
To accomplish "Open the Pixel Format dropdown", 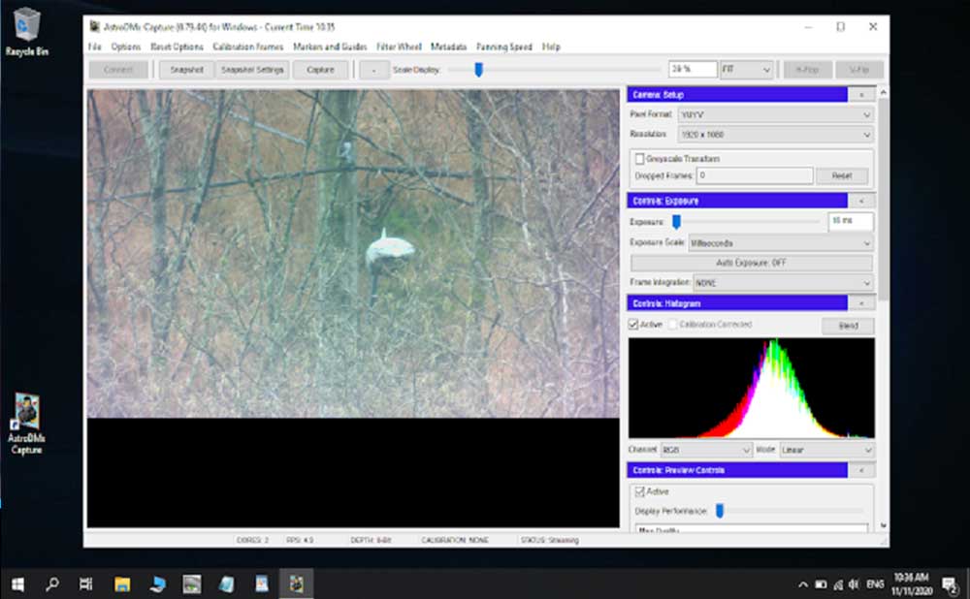I will (774, 114).
